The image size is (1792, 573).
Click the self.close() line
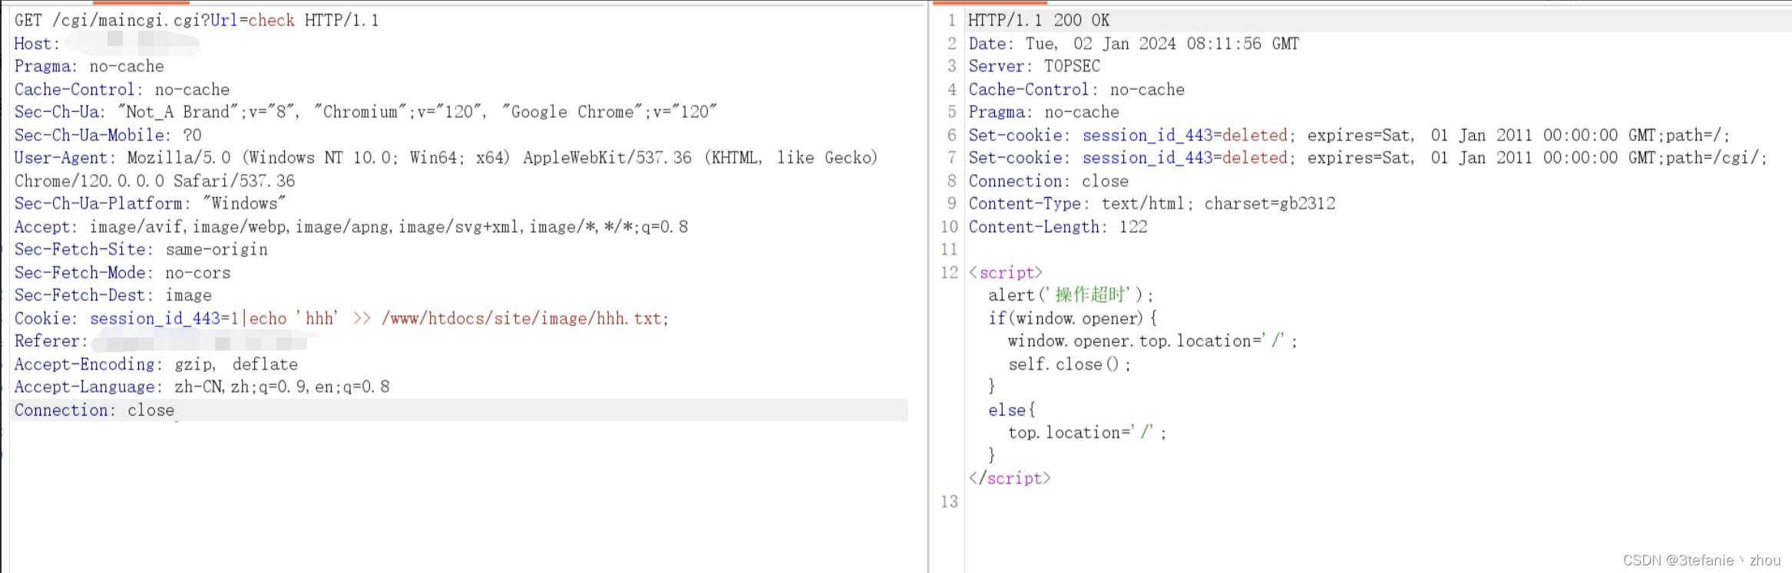[1070, 364]
